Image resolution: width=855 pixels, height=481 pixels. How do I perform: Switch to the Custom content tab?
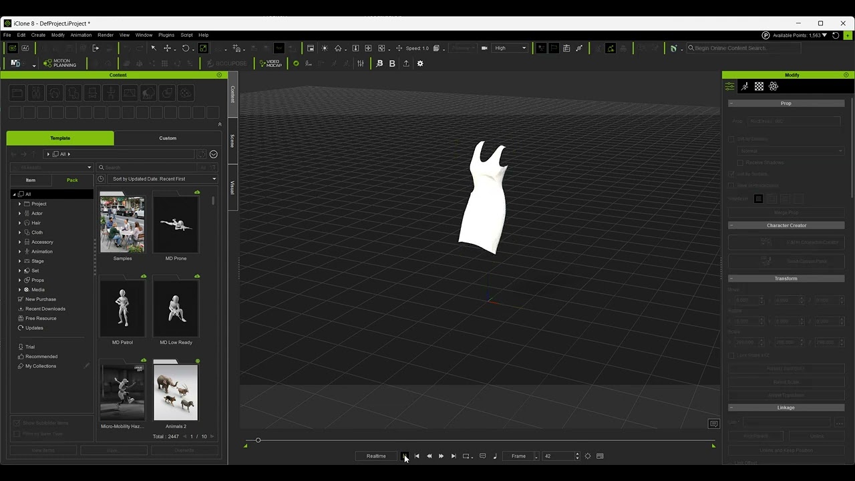[168, 138]
